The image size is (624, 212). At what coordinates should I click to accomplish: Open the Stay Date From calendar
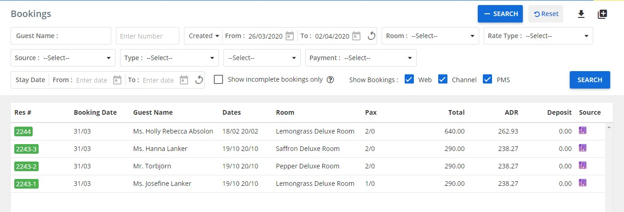pos(117,80)
